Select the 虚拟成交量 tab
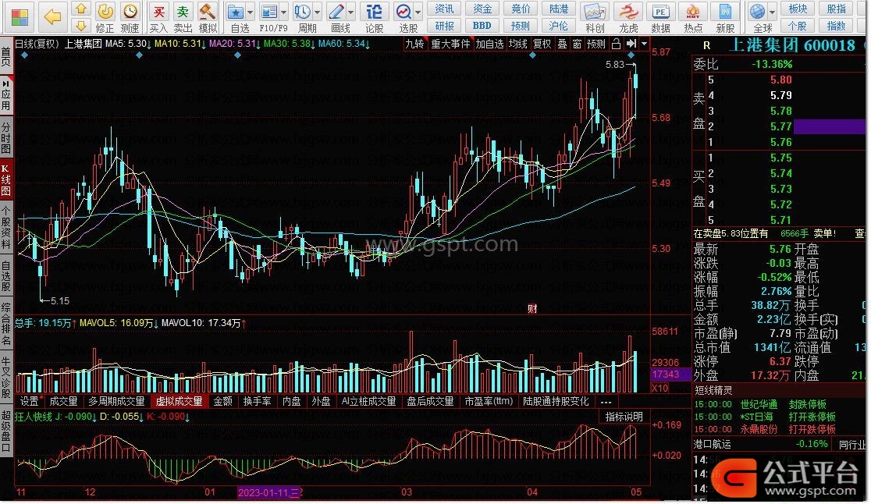Image resolution: width=871 pixels, height=504 pixels. pos(179,401)
